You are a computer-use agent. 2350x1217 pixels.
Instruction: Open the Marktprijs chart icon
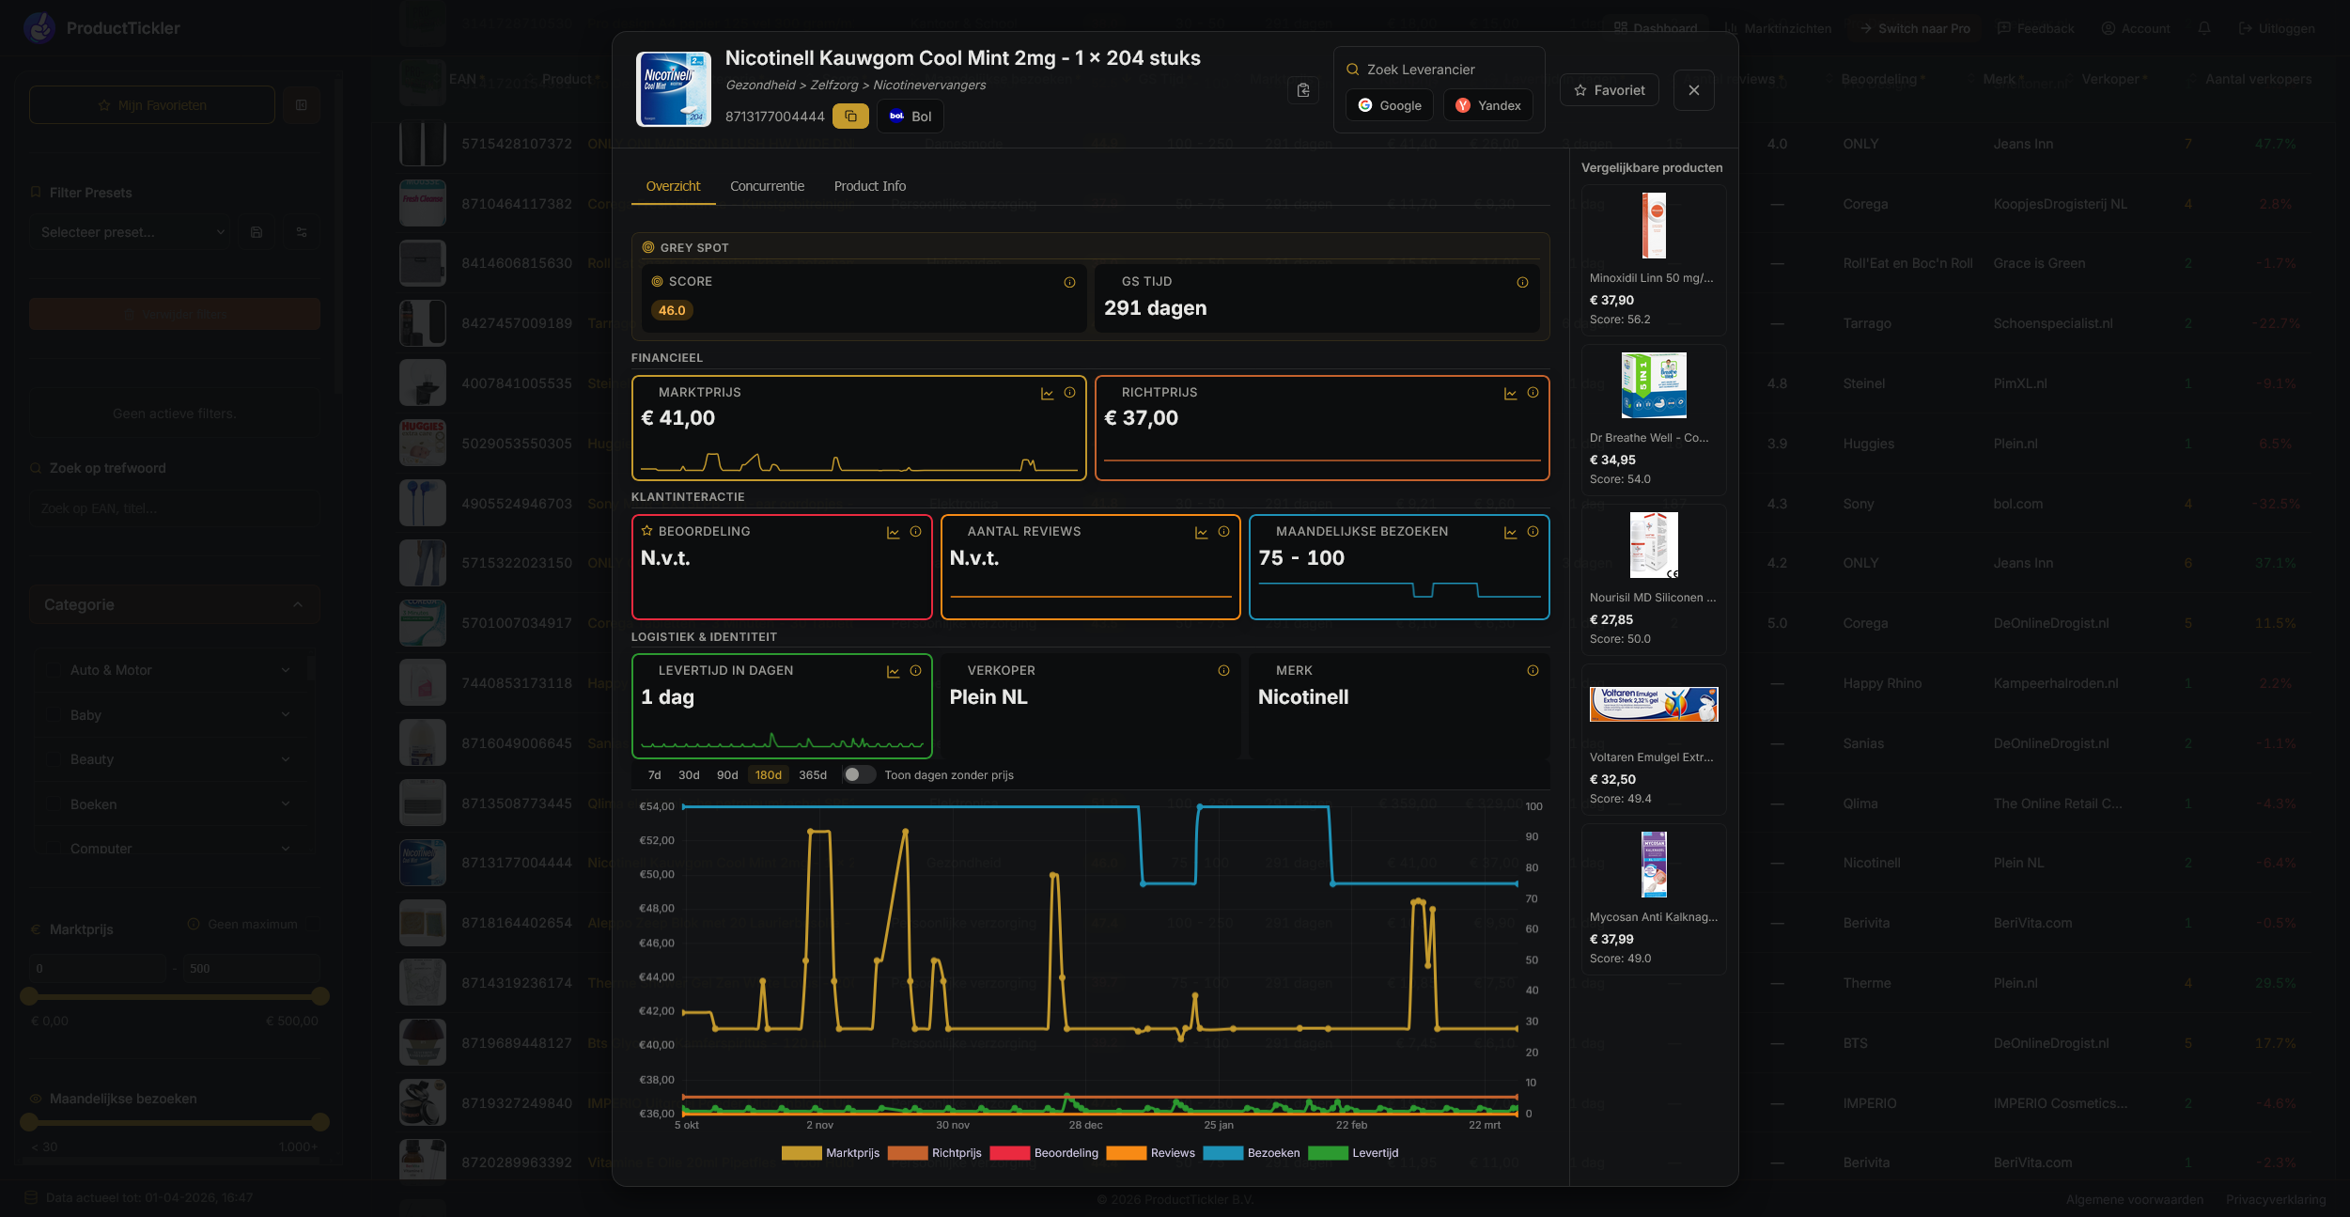[x=1047, y=394]
